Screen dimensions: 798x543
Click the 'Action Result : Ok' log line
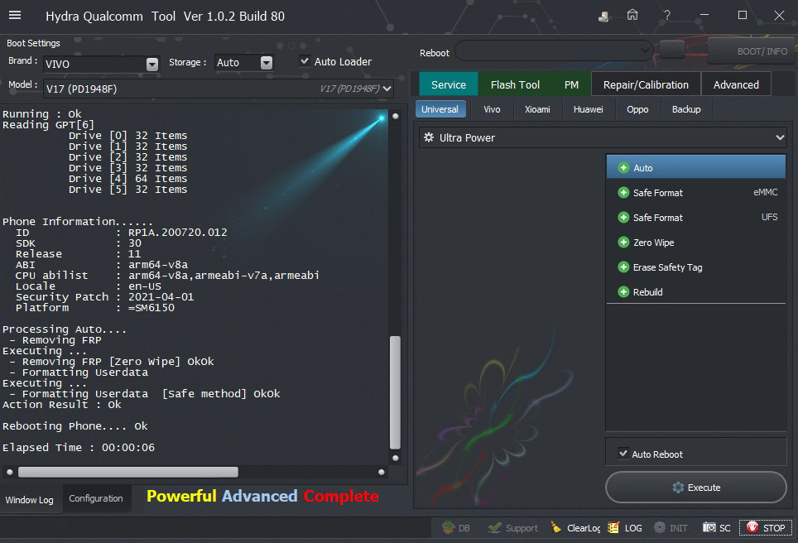click(x=61, y=405)
